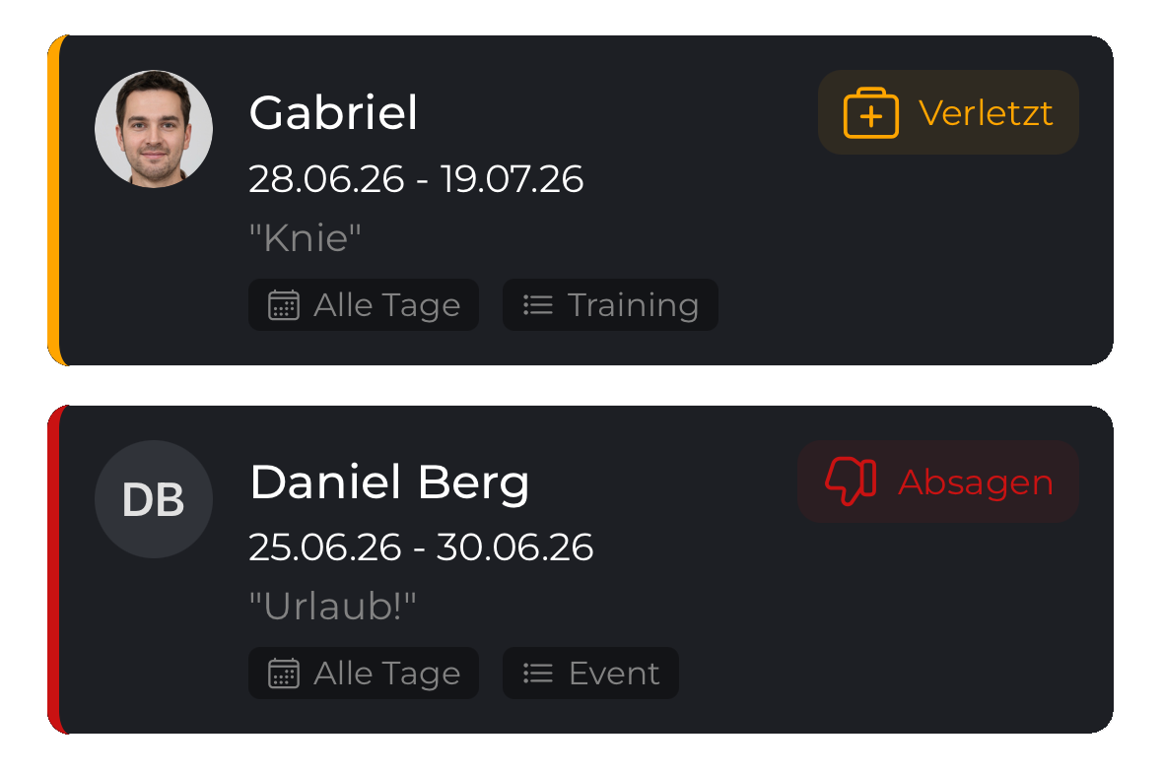Click Alle Tage chip on Daniel Berg's card
The width and height of the screenshot is (1162, 771).
[x=363, y=674]
